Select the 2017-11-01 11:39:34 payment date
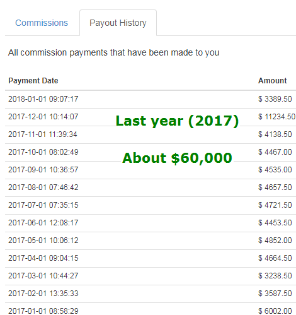 coord(43,134)
